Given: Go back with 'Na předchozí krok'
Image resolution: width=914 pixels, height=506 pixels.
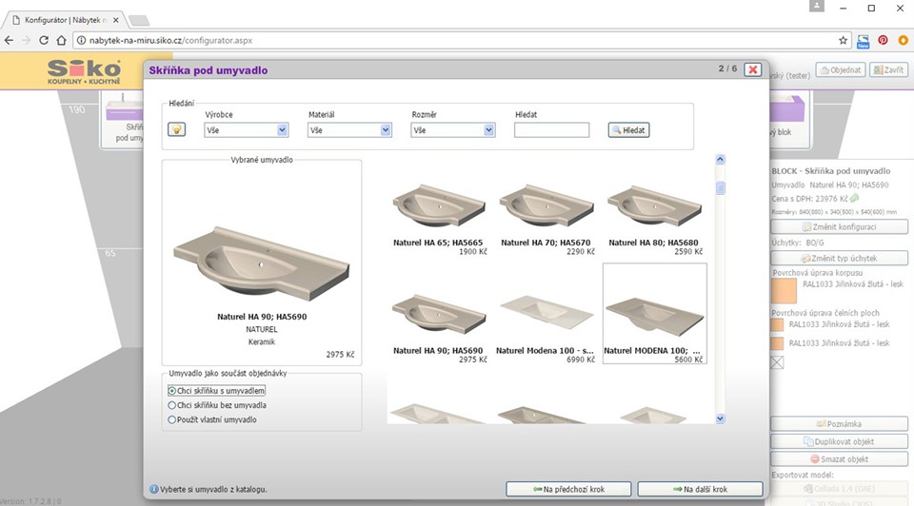Looking at the screenshot, I should 567,489.
